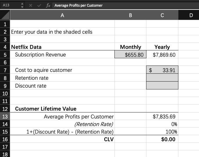Viewport: 199px width, 157px height.
Task: Select row 16 header
Action: tap(5, 139)
